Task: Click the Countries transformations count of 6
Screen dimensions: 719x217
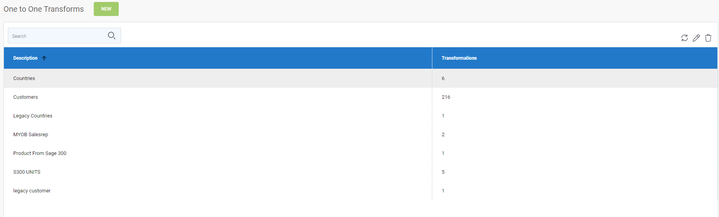Action: (443, 78)
